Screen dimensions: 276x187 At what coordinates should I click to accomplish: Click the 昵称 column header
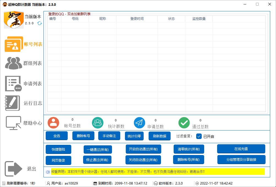103,19
